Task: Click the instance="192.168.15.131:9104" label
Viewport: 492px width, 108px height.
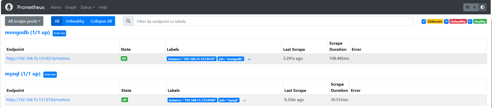Action: coord(192,100)
